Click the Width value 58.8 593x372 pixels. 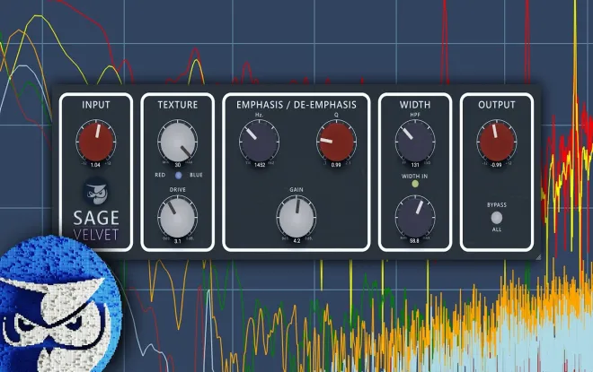coord(414,240)
